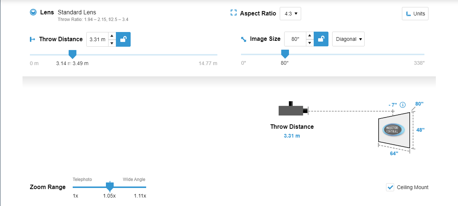Image resolution: width=458 pixels, height=206 pixels.
Task: Click the projector graphic
Action: 293,109
